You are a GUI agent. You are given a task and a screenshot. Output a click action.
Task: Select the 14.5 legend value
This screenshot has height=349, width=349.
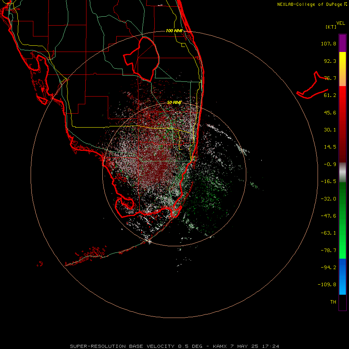point(330,147)
